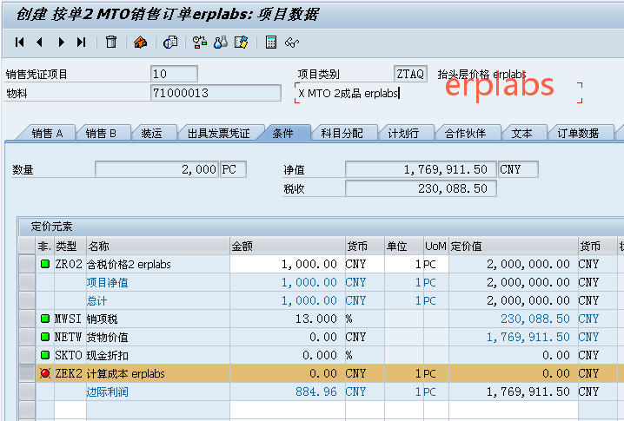Viewport: 624px width, 421px height.
Task: Click the 单位 column header
Action: coord(403,246)
